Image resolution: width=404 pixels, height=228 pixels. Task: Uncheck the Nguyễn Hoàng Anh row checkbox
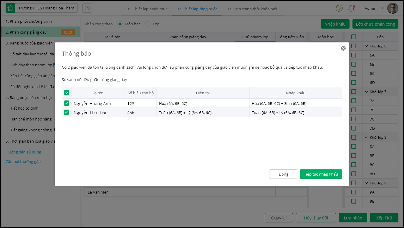point(67,103)
